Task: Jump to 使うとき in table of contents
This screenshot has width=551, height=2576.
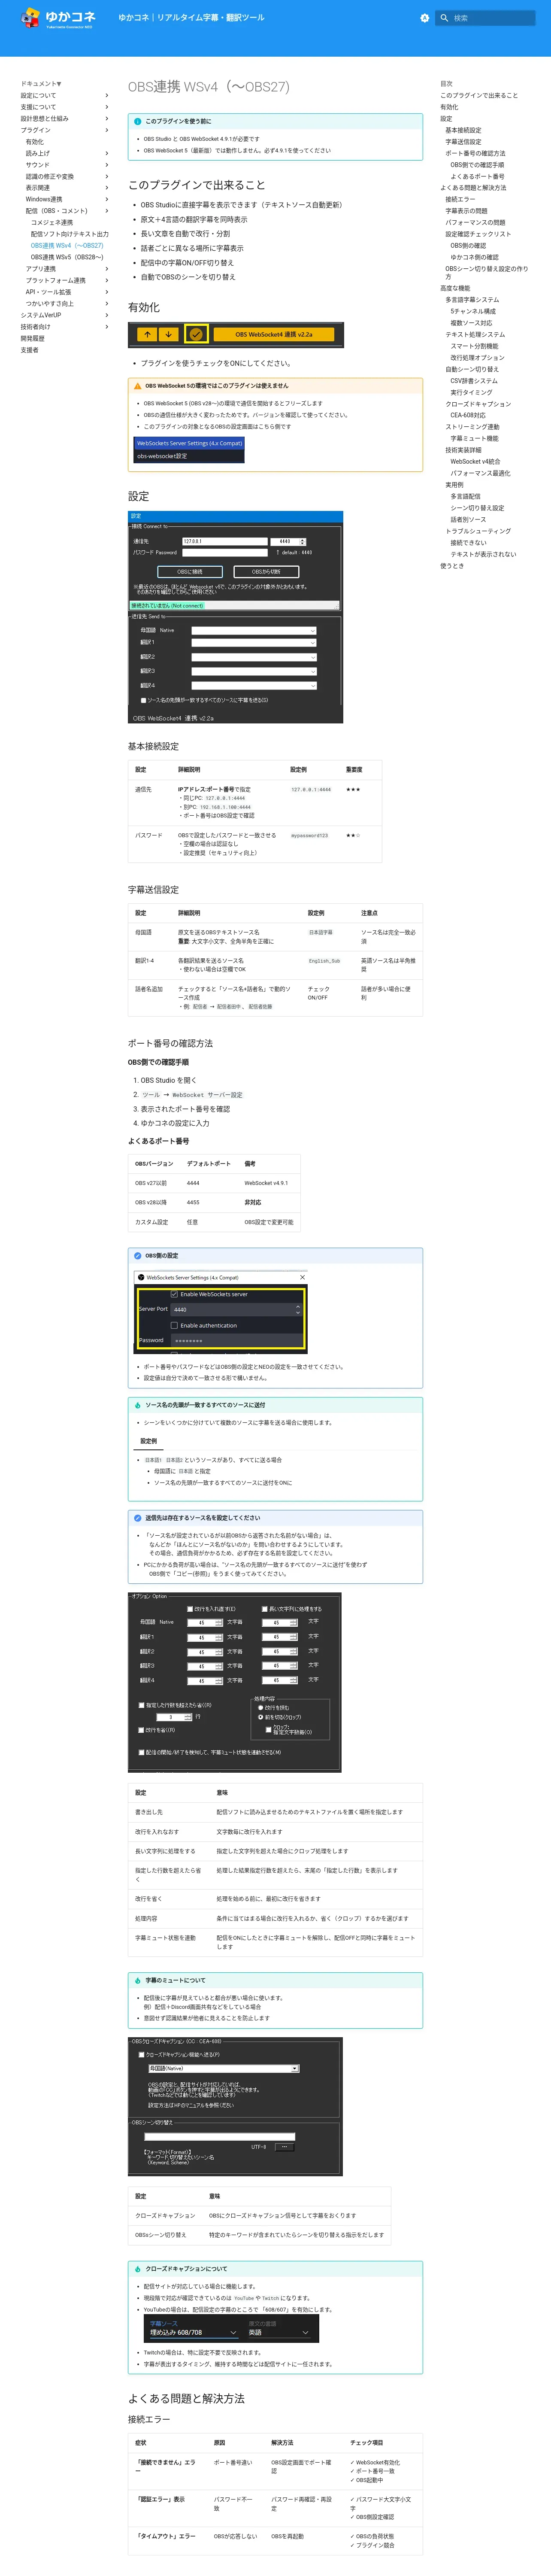Action: (452, 566)
